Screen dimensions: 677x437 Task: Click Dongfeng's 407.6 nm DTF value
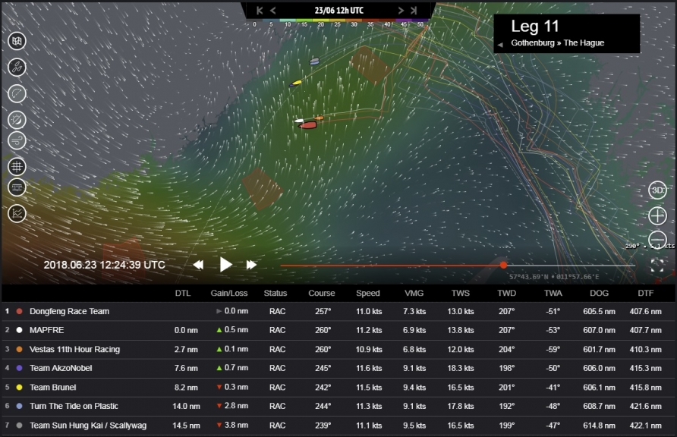(x=645, y=311)
